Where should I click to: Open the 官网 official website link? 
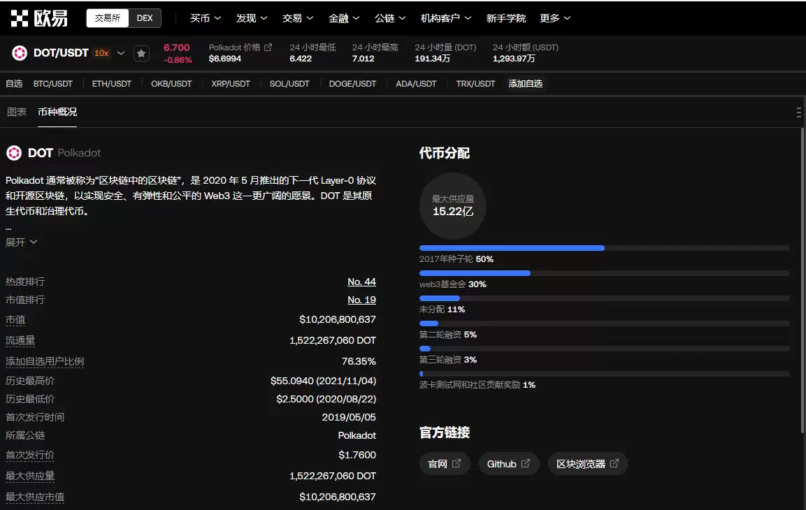pos(445,464)
